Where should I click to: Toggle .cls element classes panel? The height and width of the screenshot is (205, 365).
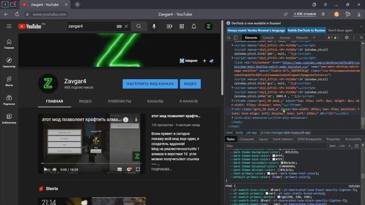[342, 146]
